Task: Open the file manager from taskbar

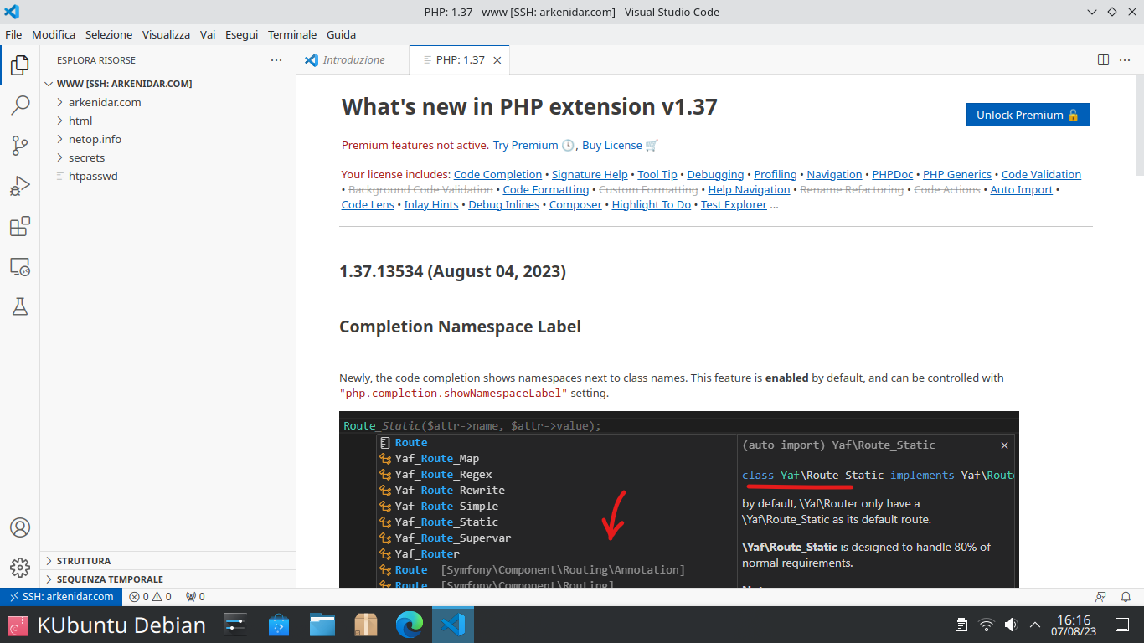Action: coord(322,625)
